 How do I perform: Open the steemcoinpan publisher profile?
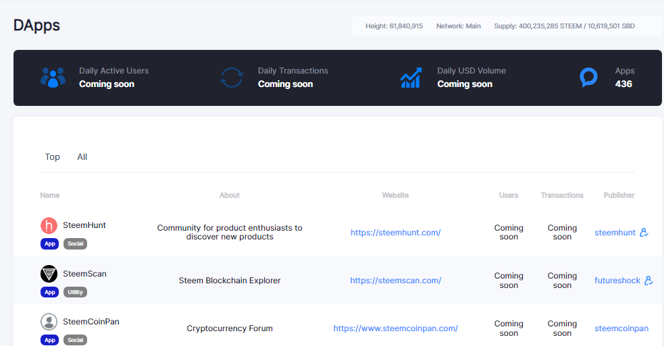[621, 328]
